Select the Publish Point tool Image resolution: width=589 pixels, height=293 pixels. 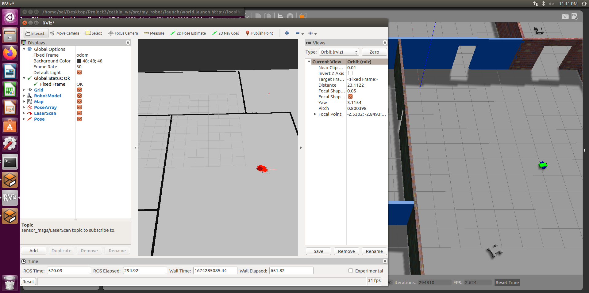coord(259,33)
